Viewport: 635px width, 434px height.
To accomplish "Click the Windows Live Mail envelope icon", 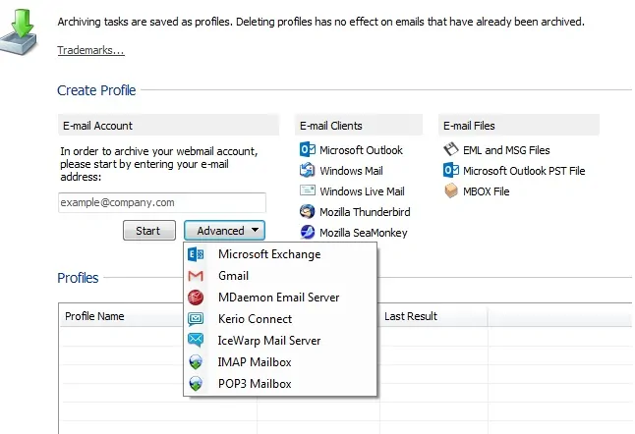I will tap(308, 190).
